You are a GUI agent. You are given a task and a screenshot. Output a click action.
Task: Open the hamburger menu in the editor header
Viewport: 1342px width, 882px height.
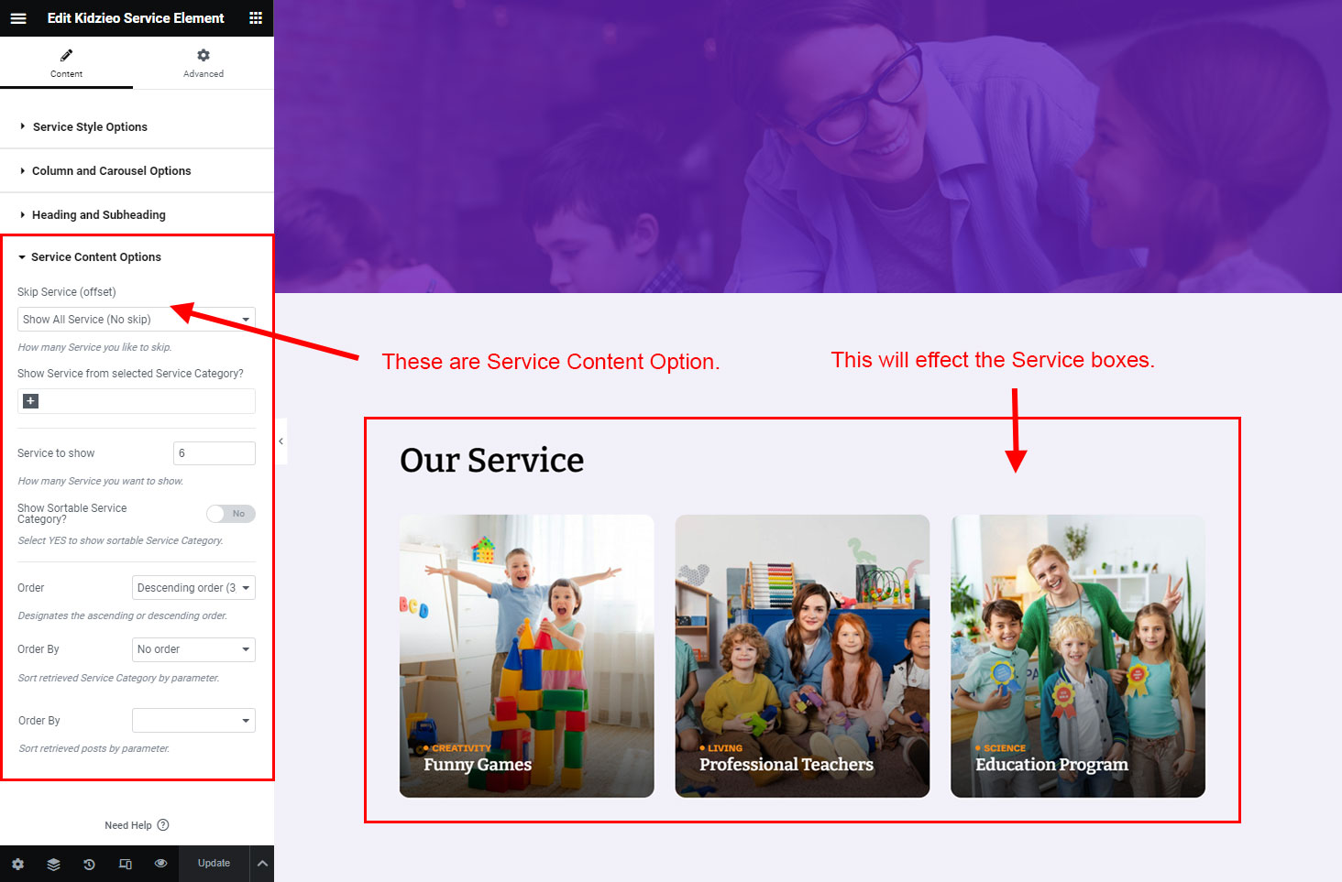[x=18, y=18]
